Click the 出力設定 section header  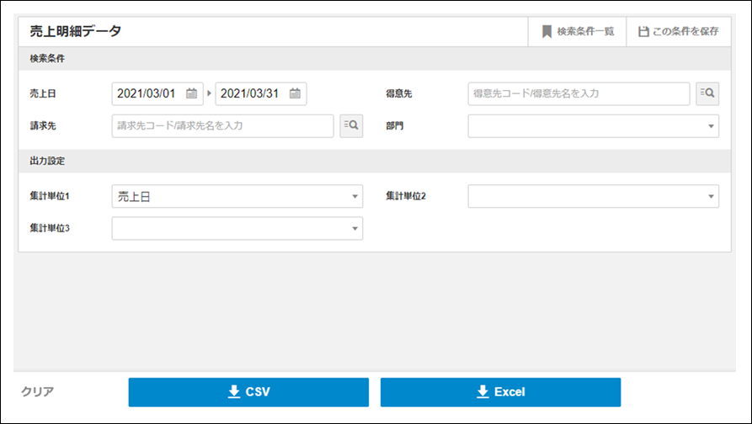[48, 161]
